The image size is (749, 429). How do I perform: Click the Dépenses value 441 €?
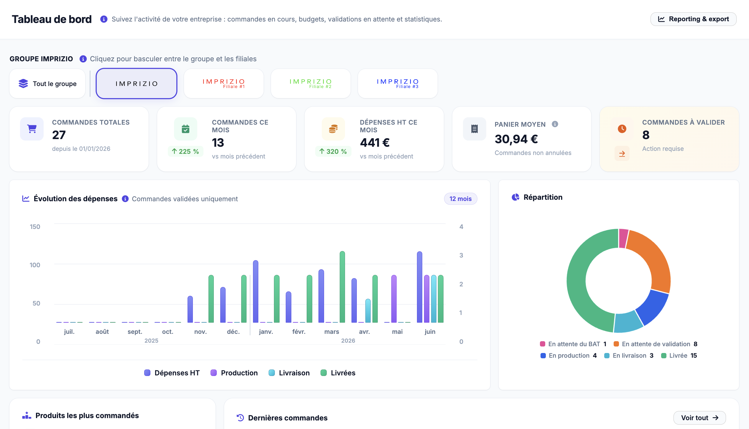(x=375, y=143)
